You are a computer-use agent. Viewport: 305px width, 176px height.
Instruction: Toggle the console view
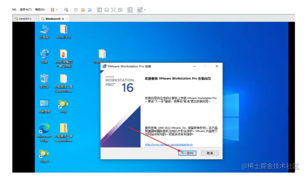[130, 10]
